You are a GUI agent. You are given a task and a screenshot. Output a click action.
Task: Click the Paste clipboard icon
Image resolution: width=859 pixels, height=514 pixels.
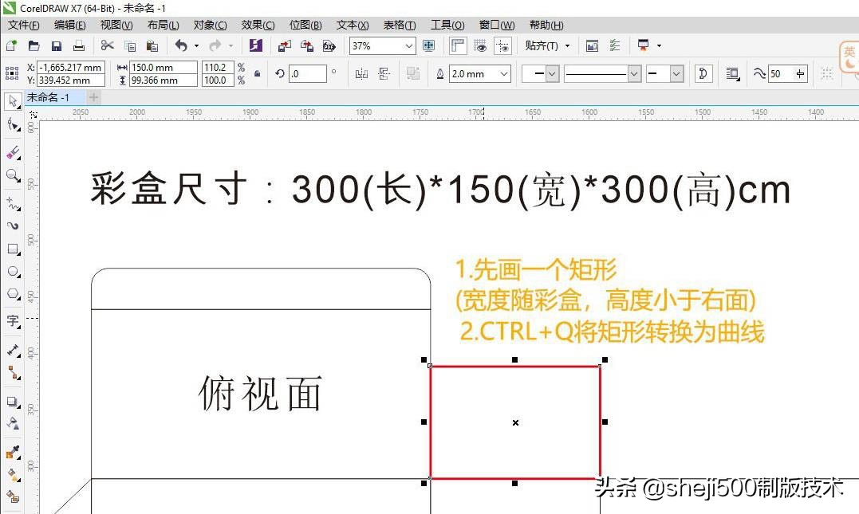click(x=152, y=46)
